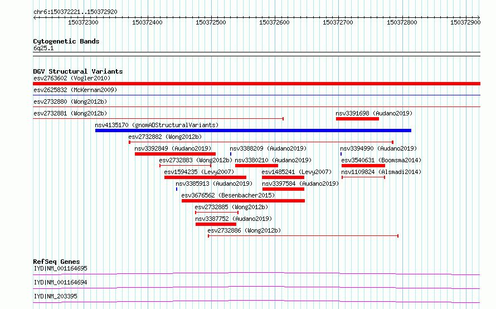Click the nsv3391698 (Audano2019) red bar
Viewport: 496px width, 309px height.
357,119
